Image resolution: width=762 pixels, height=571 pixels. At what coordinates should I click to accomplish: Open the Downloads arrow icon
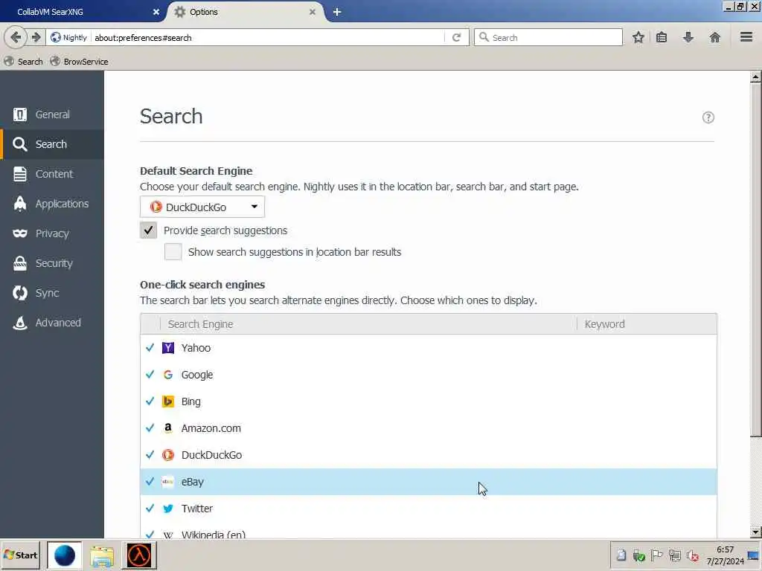click(688, 37)
